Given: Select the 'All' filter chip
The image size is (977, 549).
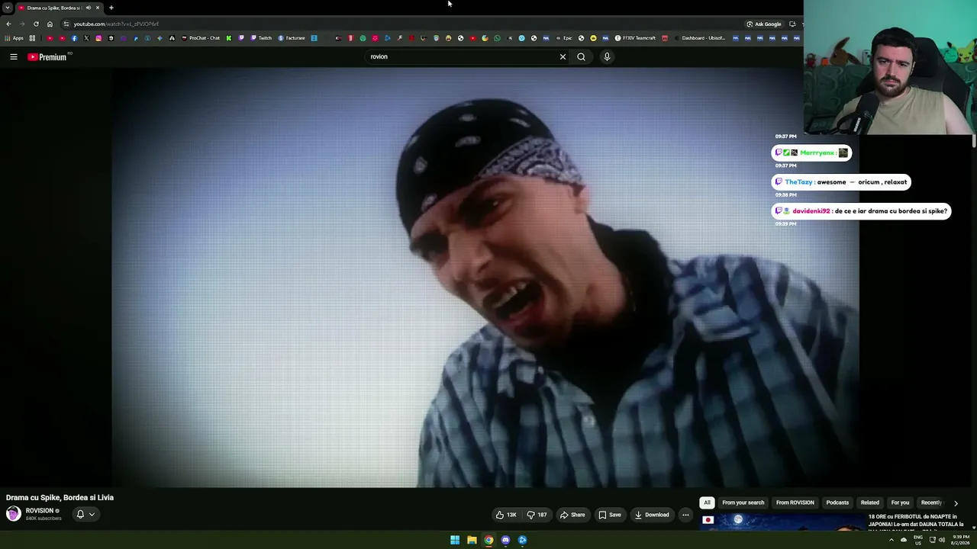Looking at the screenshot, I should 707,502.
